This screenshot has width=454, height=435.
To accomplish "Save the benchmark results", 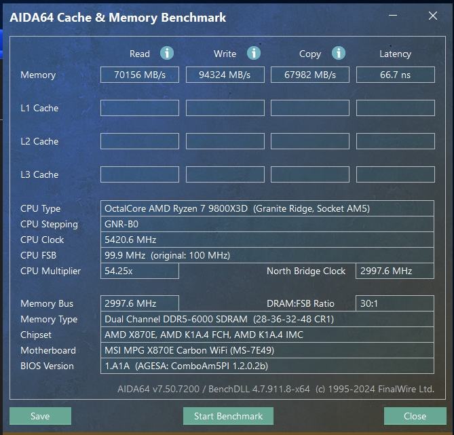I will (x=40, y=416).
